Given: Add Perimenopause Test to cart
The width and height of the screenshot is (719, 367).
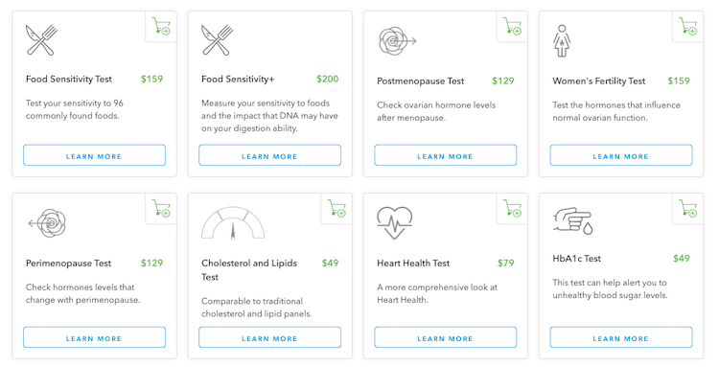Looking at the screenshot, I should [x=161, y=209].
